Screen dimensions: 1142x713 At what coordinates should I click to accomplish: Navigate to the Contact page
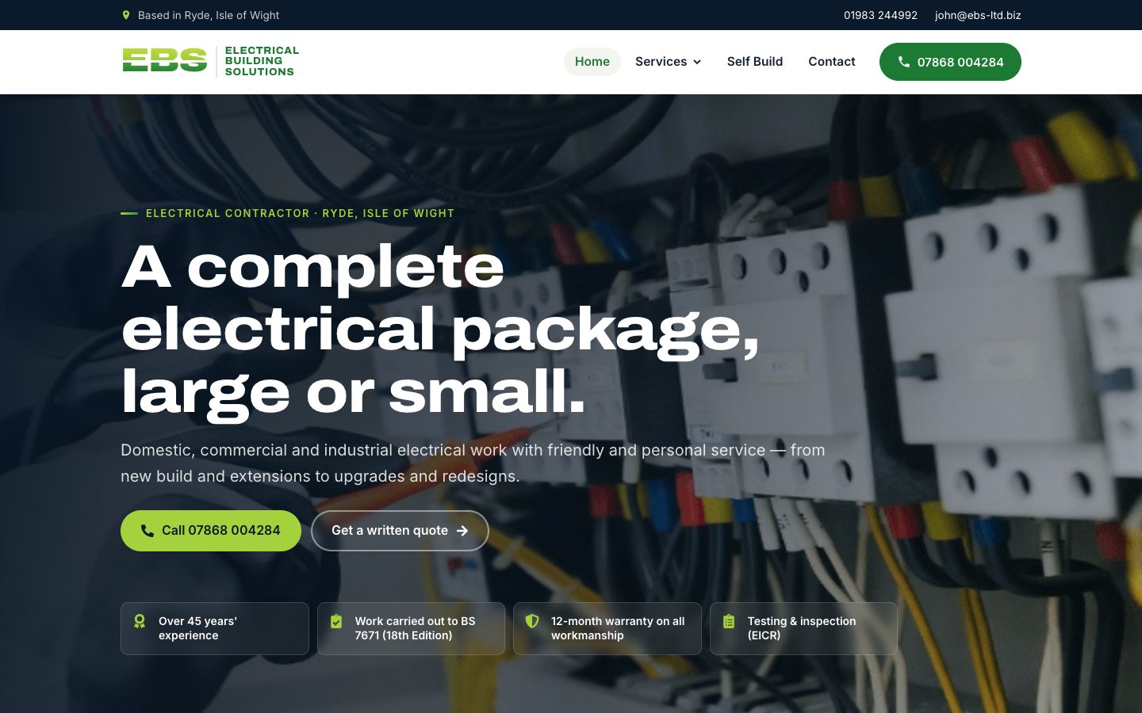pyautogui.click(x=832, y=62)
